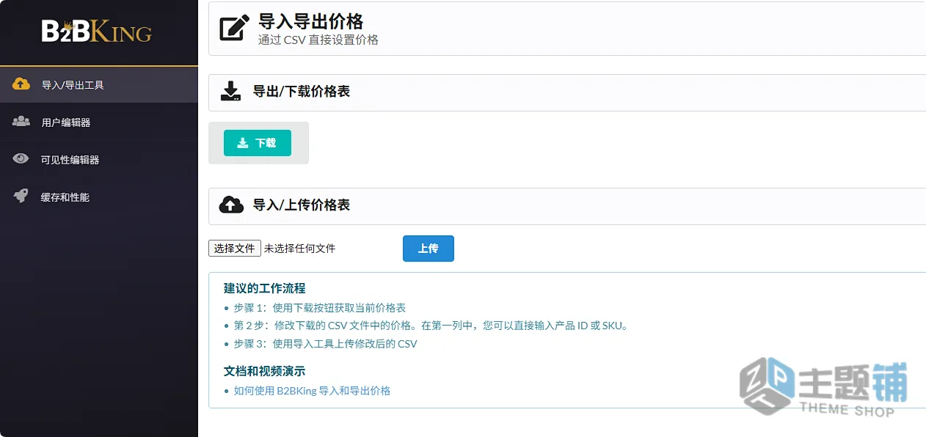
Task: Click the rocket icon beside 缓存和性能
Action: (x=21, y=197)
